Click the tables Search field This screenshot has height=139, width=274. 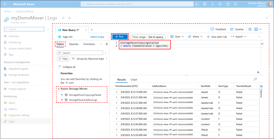click(80, 53)
